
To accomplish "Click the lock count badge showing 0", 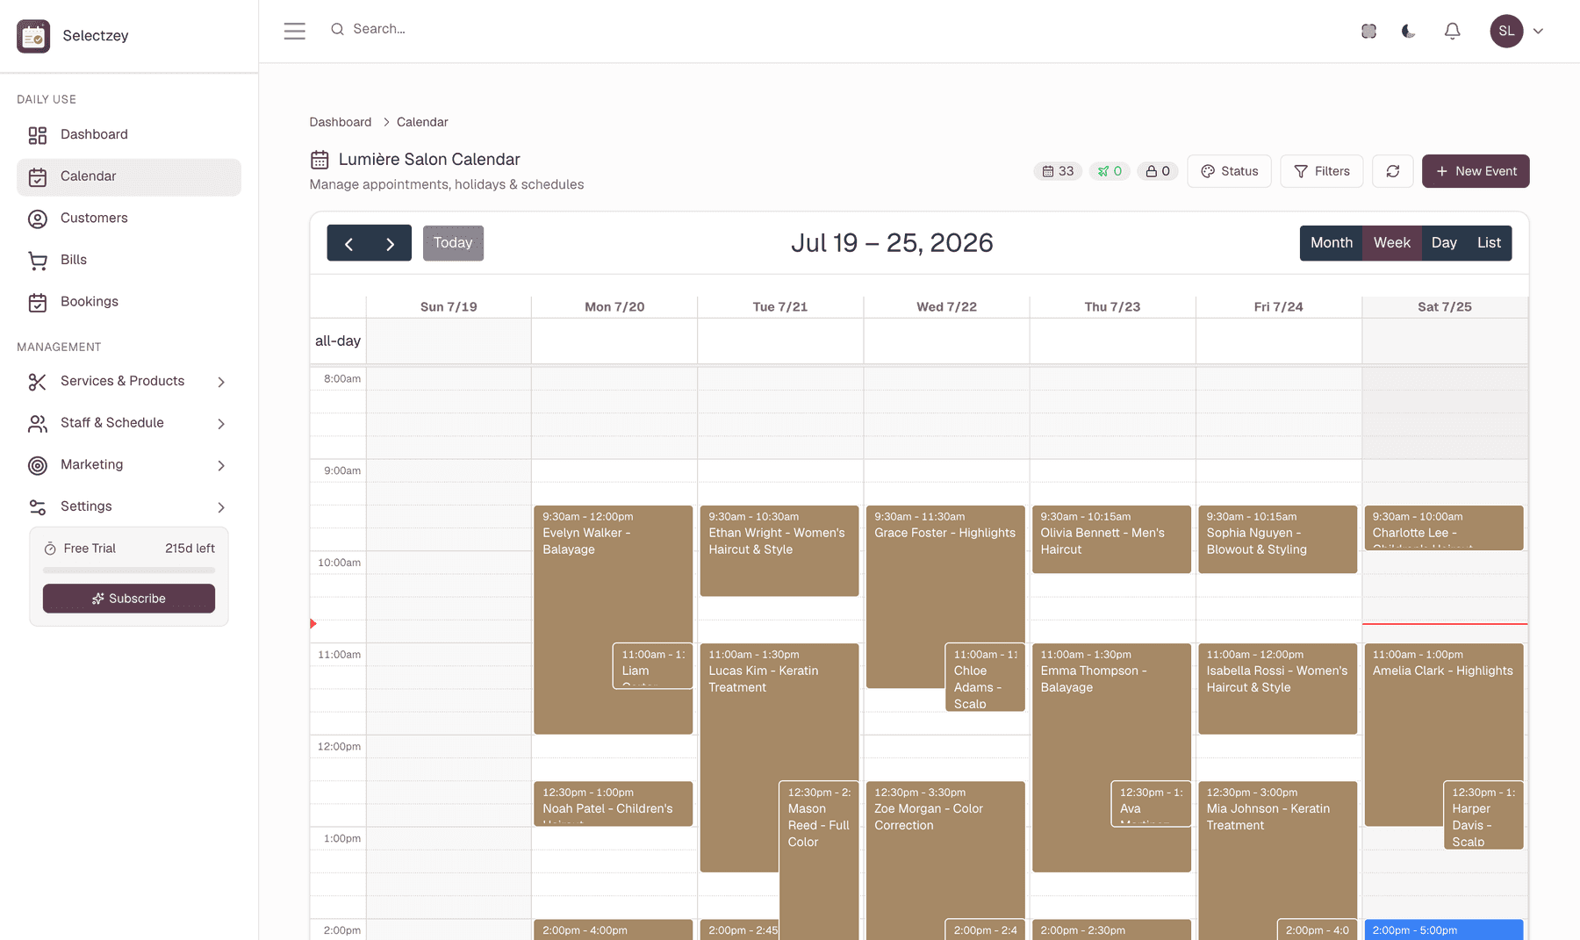I will point(1158,171).
